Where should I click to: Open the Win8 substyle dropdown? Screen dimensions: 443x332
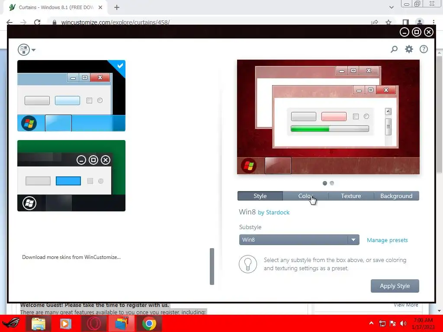pos(299,239)
